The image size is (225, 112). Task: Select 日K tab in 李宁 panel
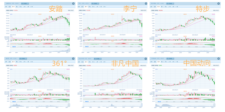[x=86, y=6]
